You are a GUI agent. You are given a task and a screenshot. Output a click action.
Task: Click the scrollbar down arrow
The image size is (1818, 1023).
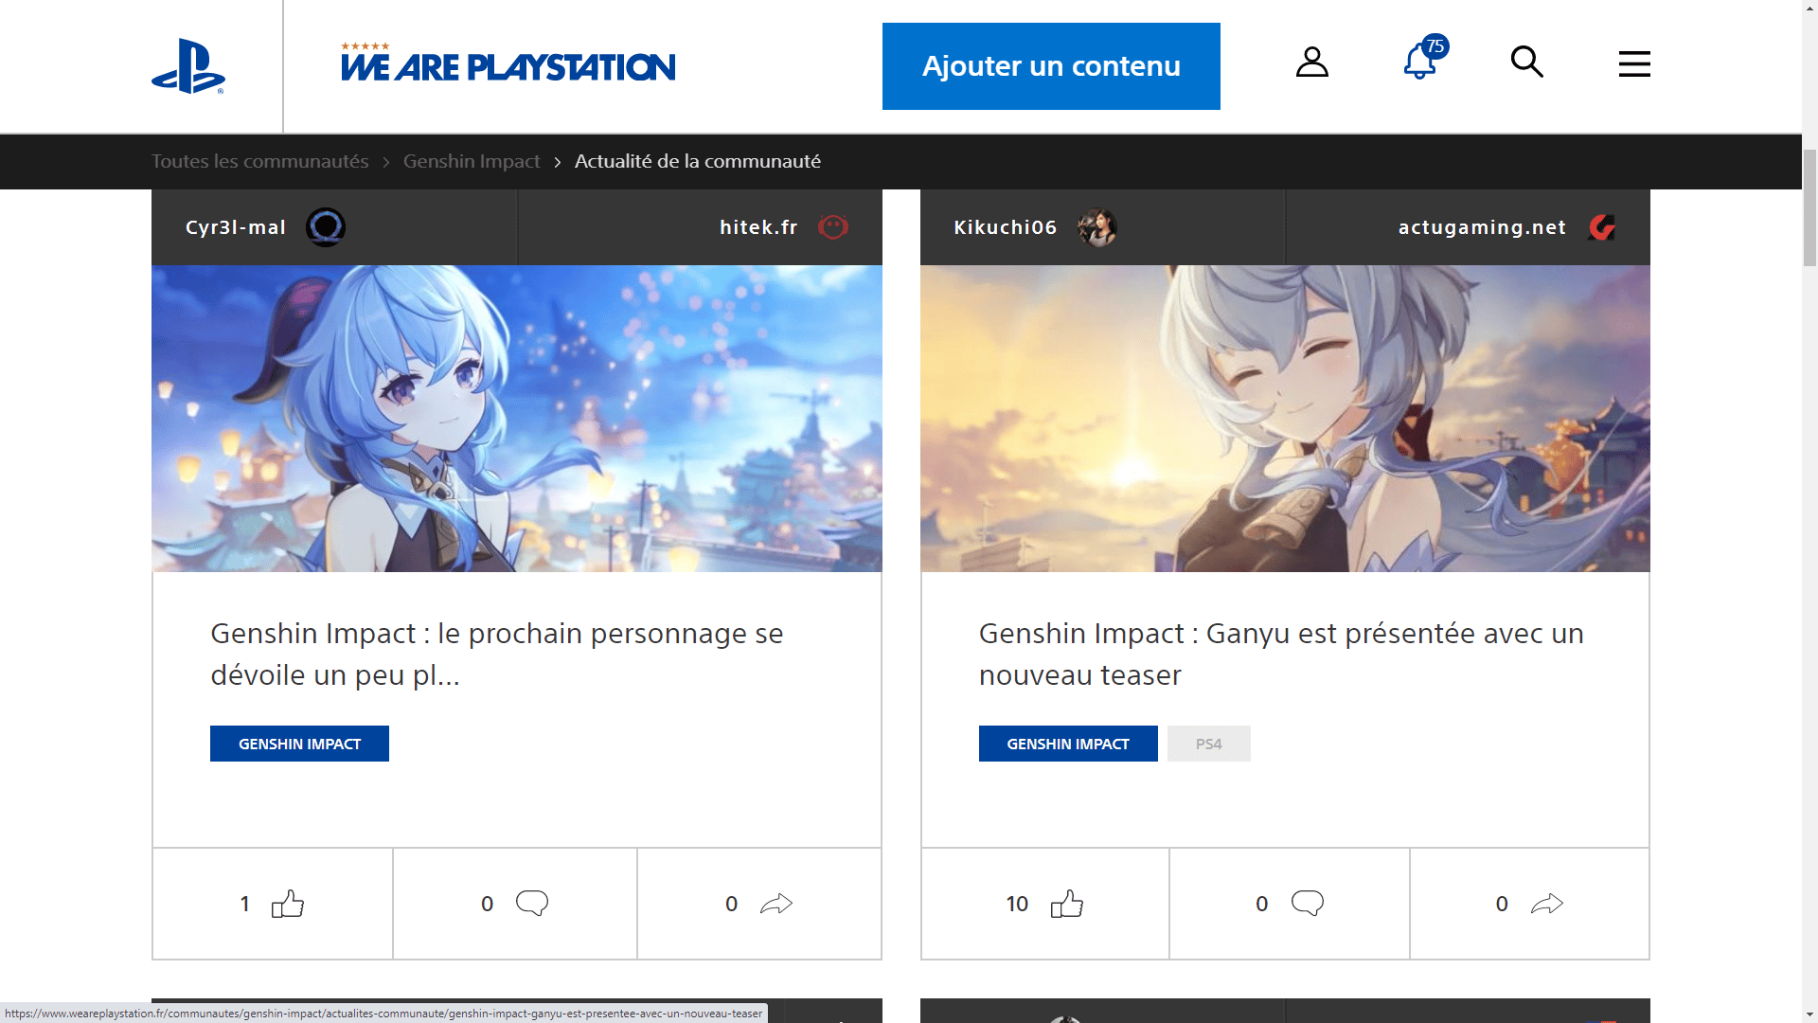click(1809, 1014)
